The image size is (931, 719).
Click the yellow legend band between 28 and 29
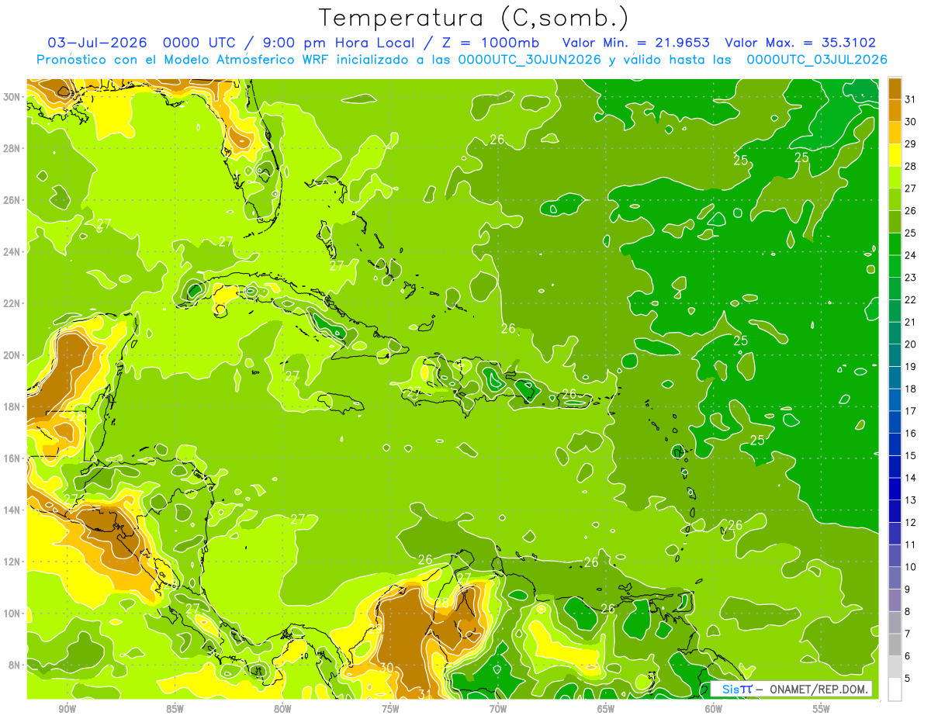[x=895, y=155]
